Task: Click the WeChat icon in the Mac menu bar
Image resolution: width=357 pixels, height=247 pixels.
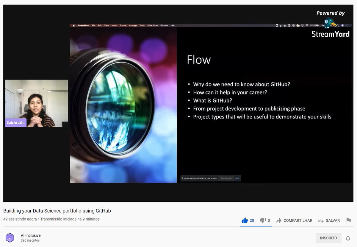Action: [x=298, y=26]
